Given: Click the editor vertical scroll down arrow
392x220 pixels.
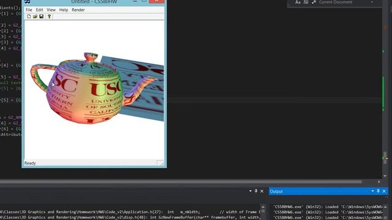Looking at the screenshot, I should click(385, 176).
